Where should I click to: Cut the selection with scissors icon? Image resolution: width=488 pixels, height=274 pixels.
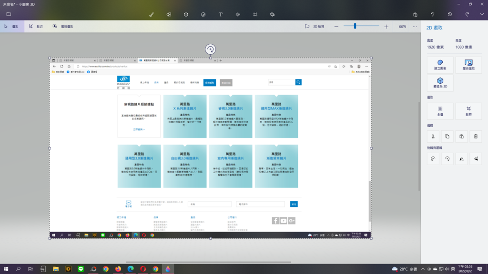point(433,137)
